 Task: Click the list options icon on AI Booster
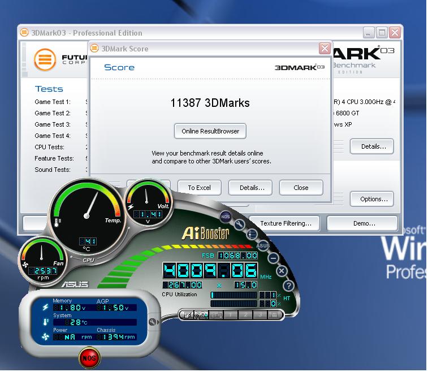[x=252, y=235]
